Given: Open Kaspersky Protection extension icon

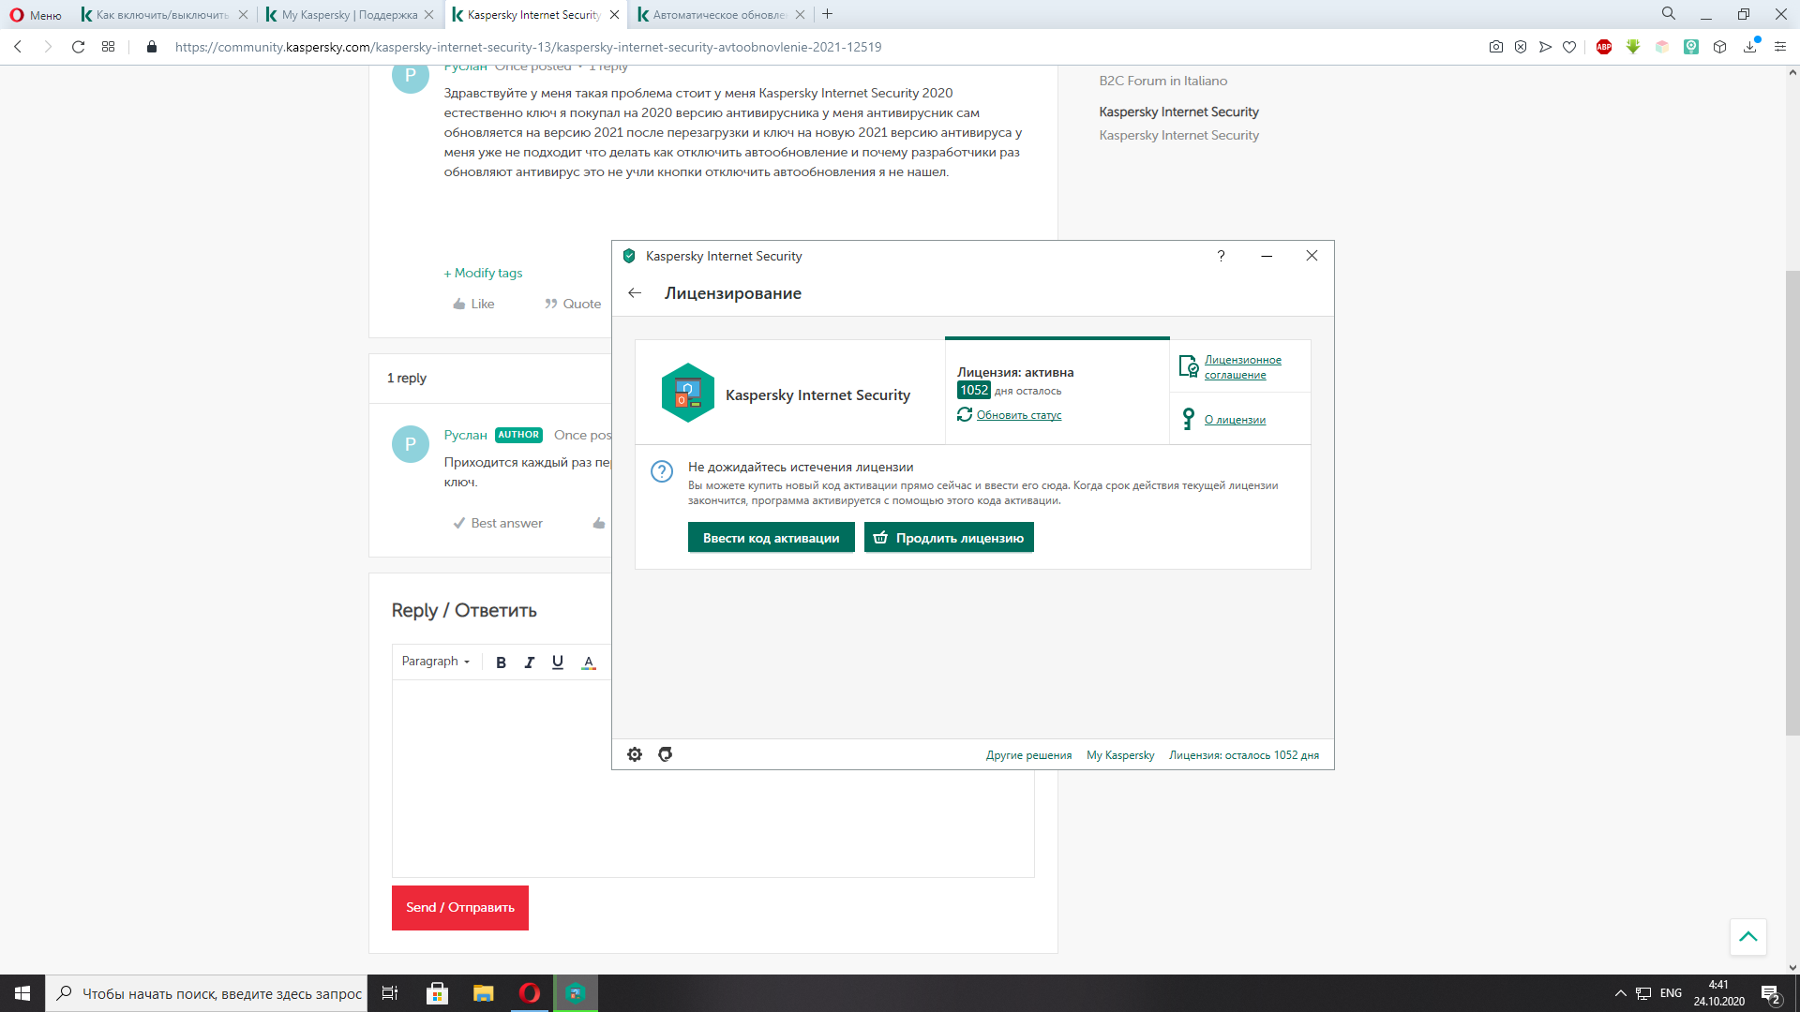Looking at the screenshot, I should point(1691,47).
